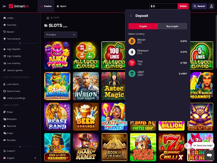
Task: Switch to the Buy crypto tab
Action: (x=172, y=26)
